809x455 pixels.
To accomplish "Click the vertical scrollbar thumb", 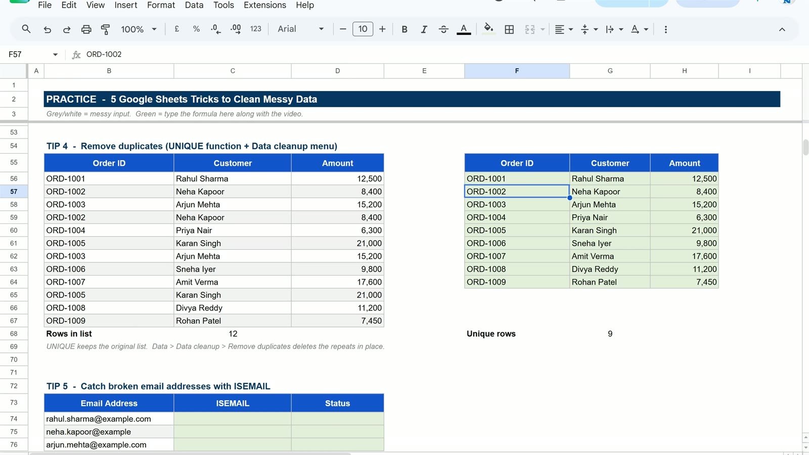I will (805, 147).
